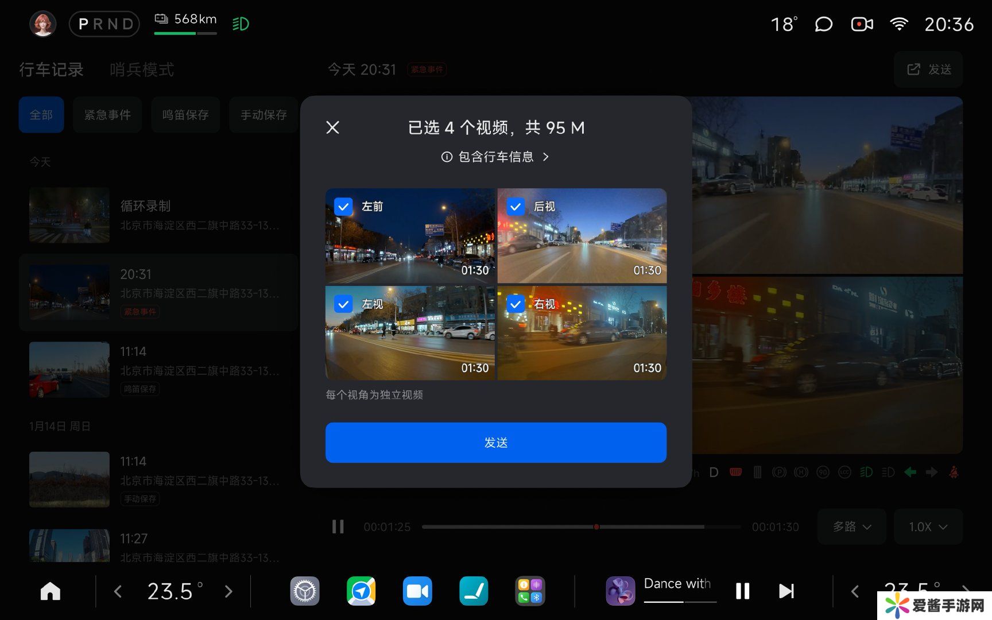Uncheck the 左前 video checkbox
The image size is (992, 620).
click(x=343, y=207)
